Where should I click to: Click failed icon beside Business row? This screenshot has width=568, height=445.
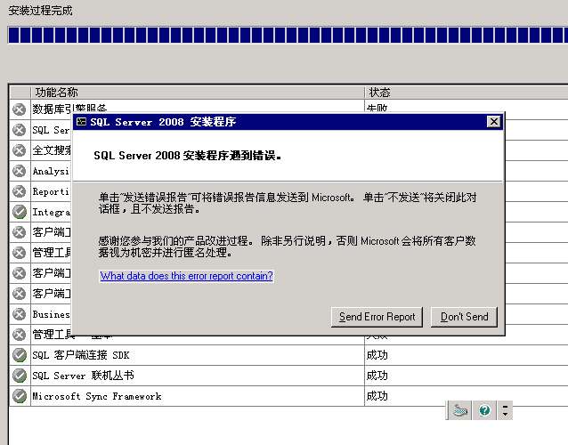pos(20,314)
